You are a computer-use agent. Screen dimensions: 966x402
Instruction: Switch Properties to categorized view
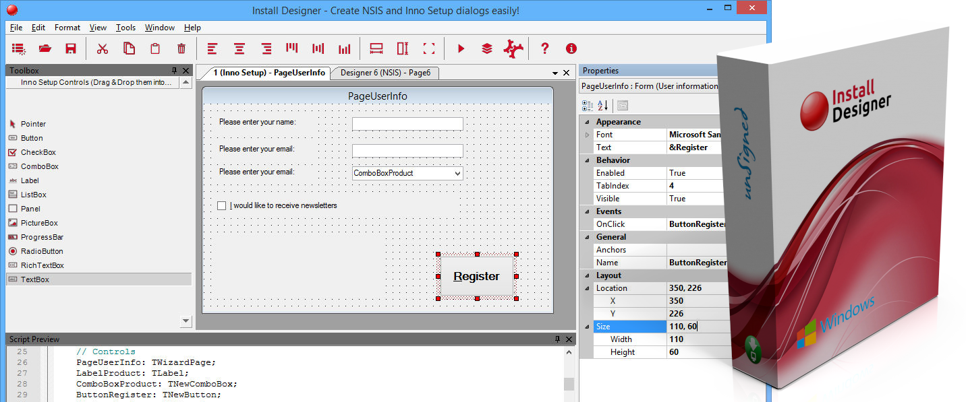(x=588, y=105)
